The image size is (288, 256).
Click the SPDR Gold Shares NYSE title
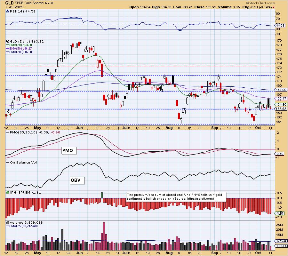tap(34, 3)
